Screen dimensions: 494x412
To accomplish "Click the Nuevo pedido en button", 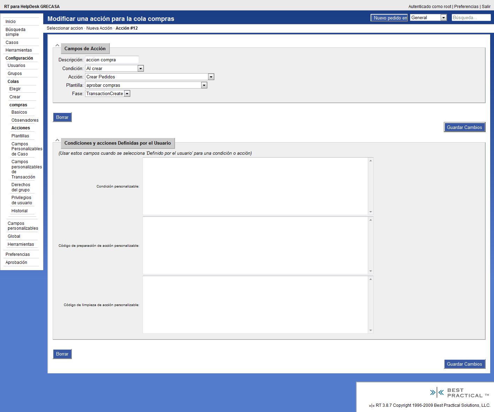I will [389, 18].
